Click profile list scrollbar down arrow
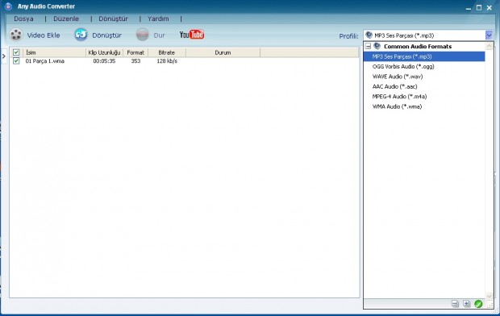The width and height of the screenshot is (500, 316). point(490,296)
